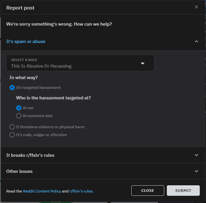
Task: Collapse the spam or abuse section chevron
Action: point(196,41)
